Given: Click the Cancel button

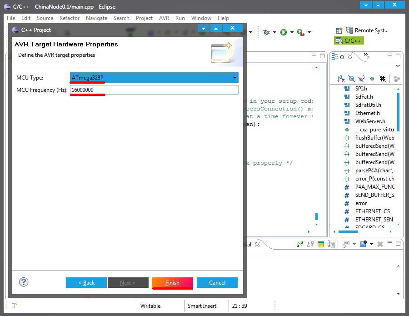Looking at the screenshot, I should point(217,283).
